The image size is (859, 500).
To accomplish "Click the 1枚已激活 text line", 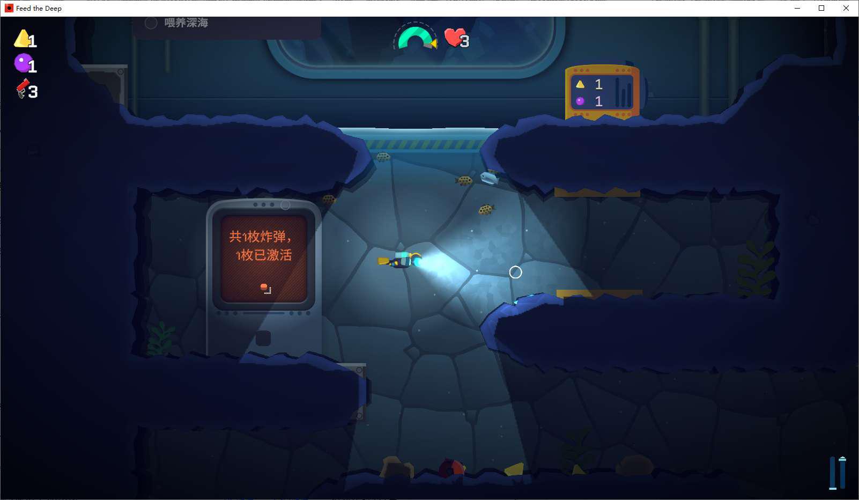I will (x=263, y=255).
